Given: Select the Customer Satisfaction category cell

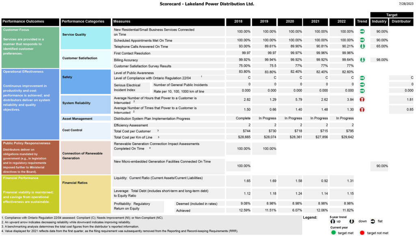Looking at the screenshot, I should (x=86, y=59).
